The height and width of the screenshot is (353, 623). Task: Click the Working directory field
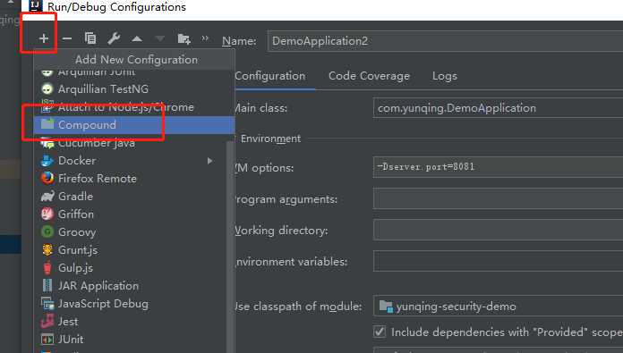[x=498, y=230]
